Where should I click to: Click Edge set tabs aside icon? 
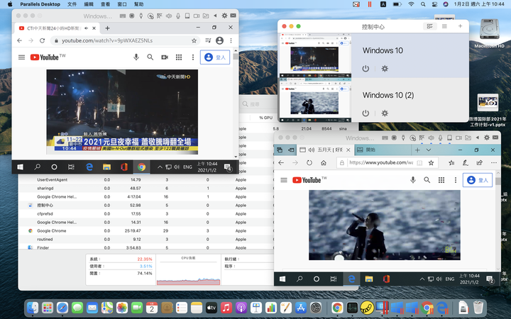click(291, 150)
